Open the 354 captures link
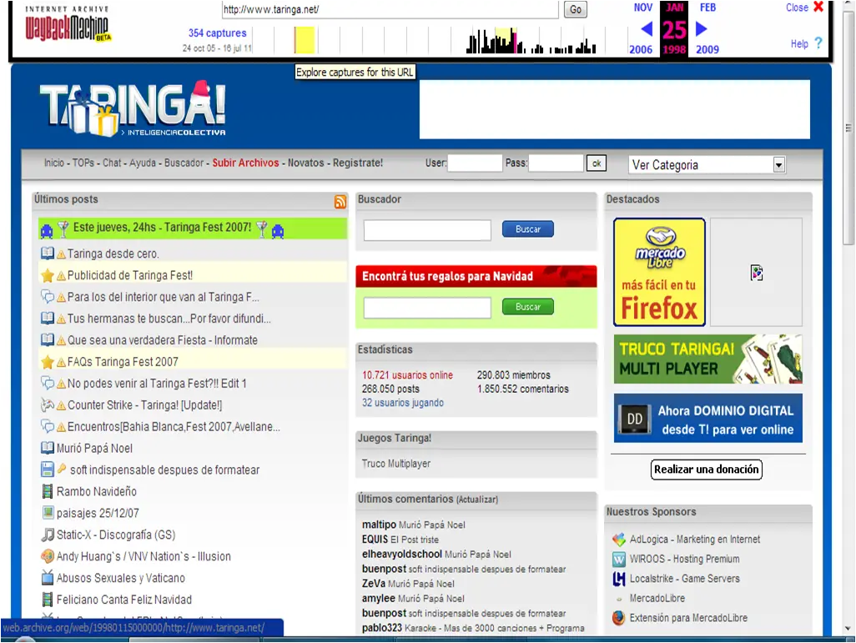856x643 pixels. [x=217, y=33]
